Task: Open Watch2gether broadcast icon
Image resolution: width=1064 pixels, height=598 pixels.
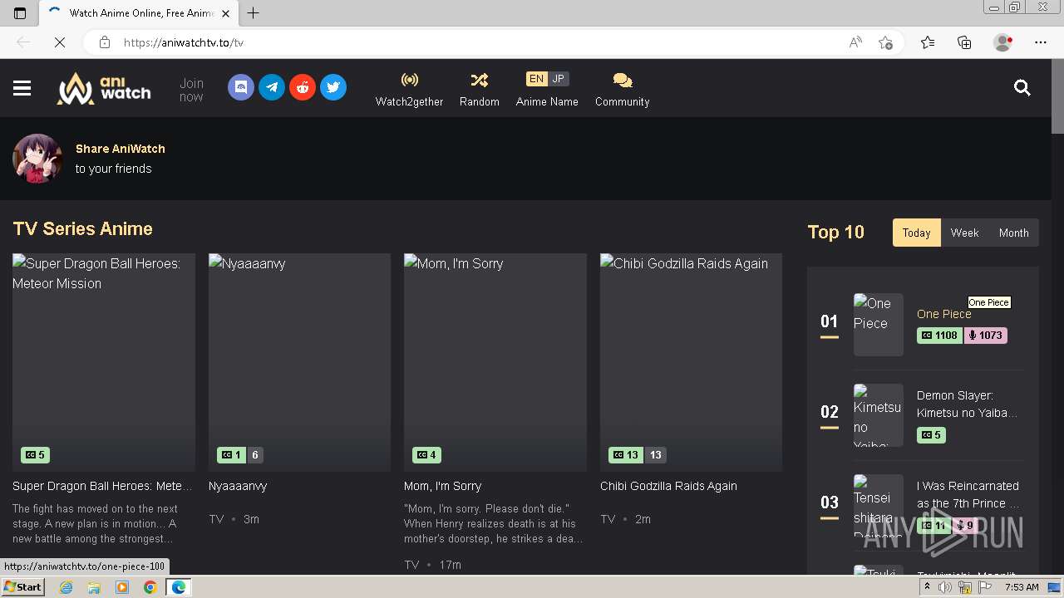Action: click(x=410, y=80)
